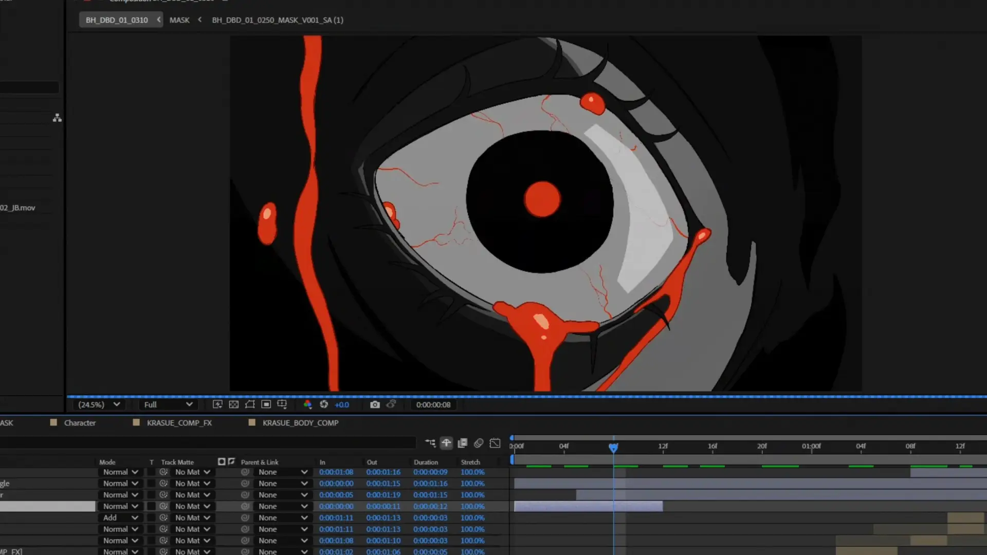Image resolution: width=987 pixels, height=555 pixels.
Task: Open the 24.5% magnification dropdown
Action: (99, 404)
